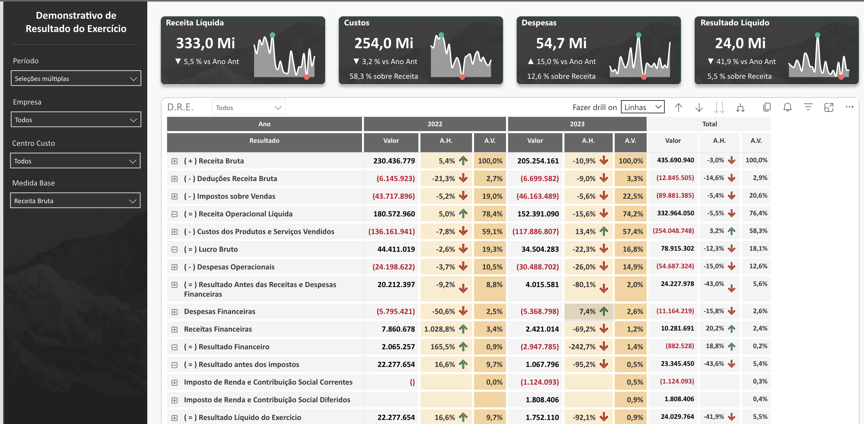This screenshot has width=864, height=424.
Task: Click the bell alert icon
Action: (x=787, y=107)
